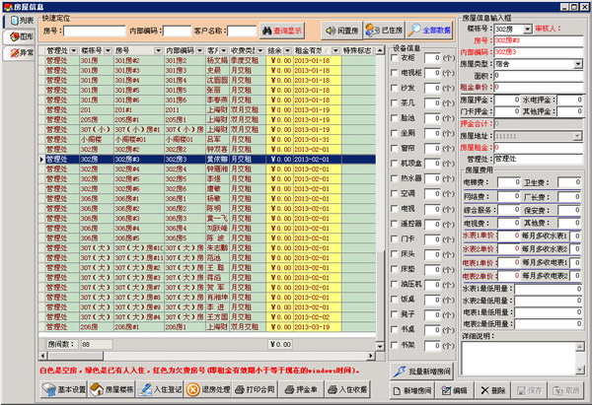The width and height of the screenshot is (592, 405).
Task: Open 租金有效 column filter dropdown
Action: pos(335,50)
